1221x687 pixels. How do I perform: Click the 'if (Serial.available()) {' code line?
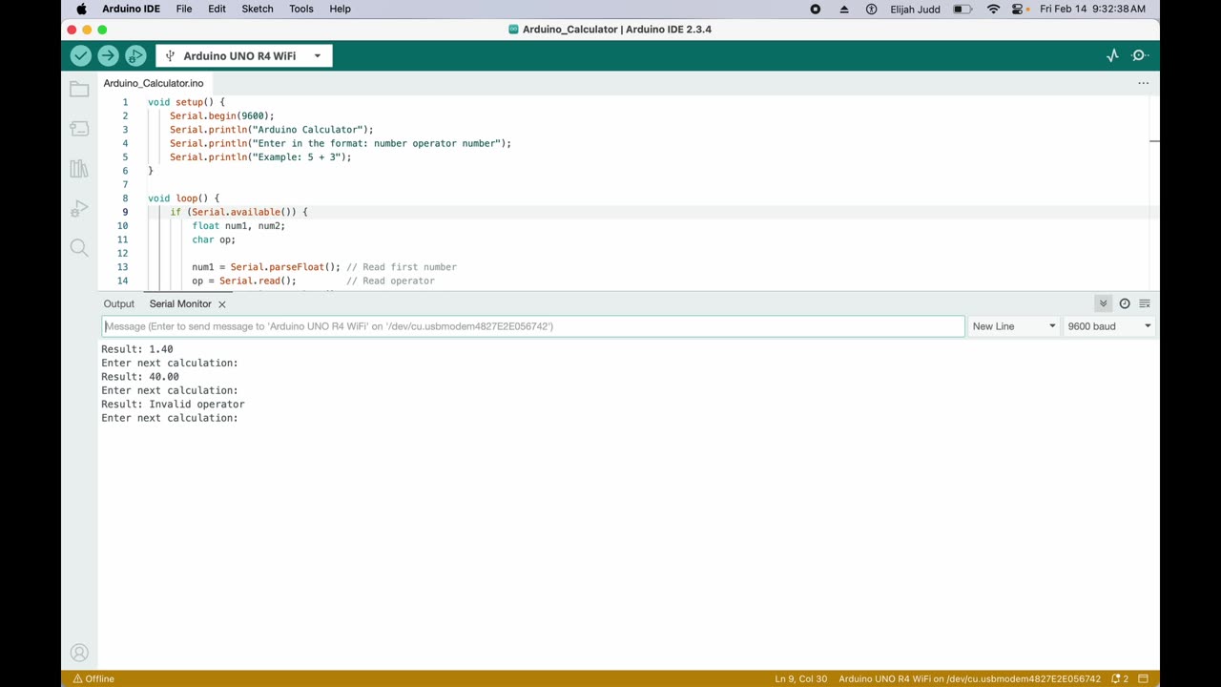[x=239, y=212]
